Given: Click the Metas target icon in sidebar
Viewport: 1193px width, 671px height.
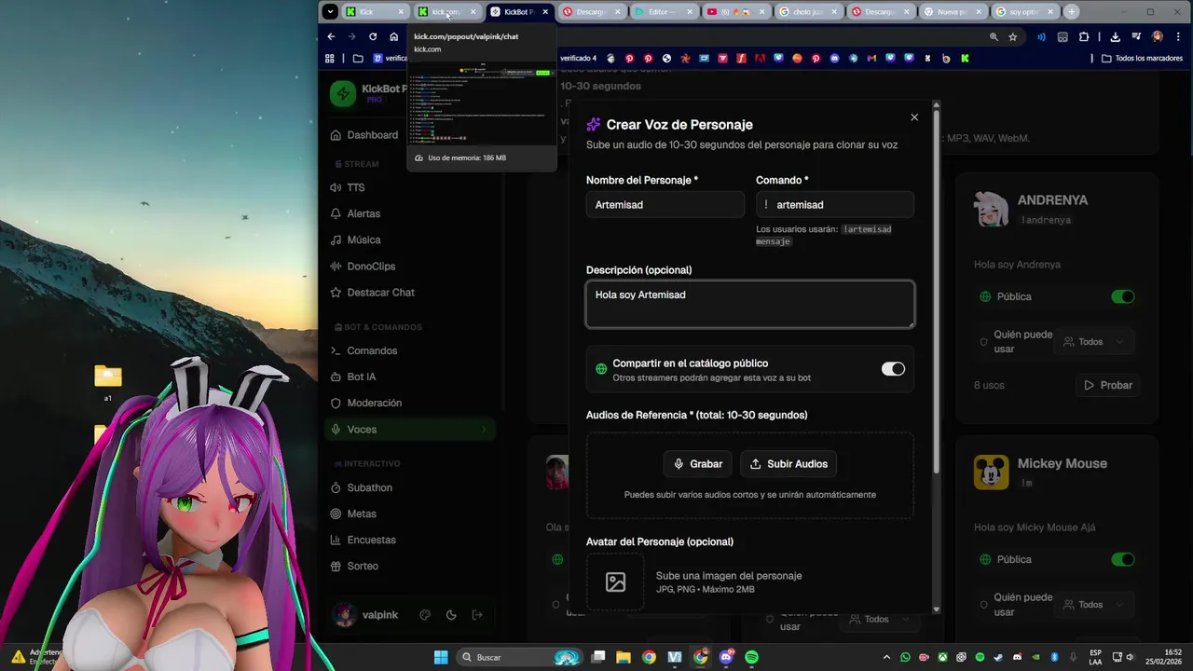Looking at the screenshot, I should [x=336, y=514].
